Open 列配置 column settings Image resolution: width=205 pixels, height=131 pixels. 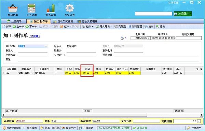tap(120, 27)
